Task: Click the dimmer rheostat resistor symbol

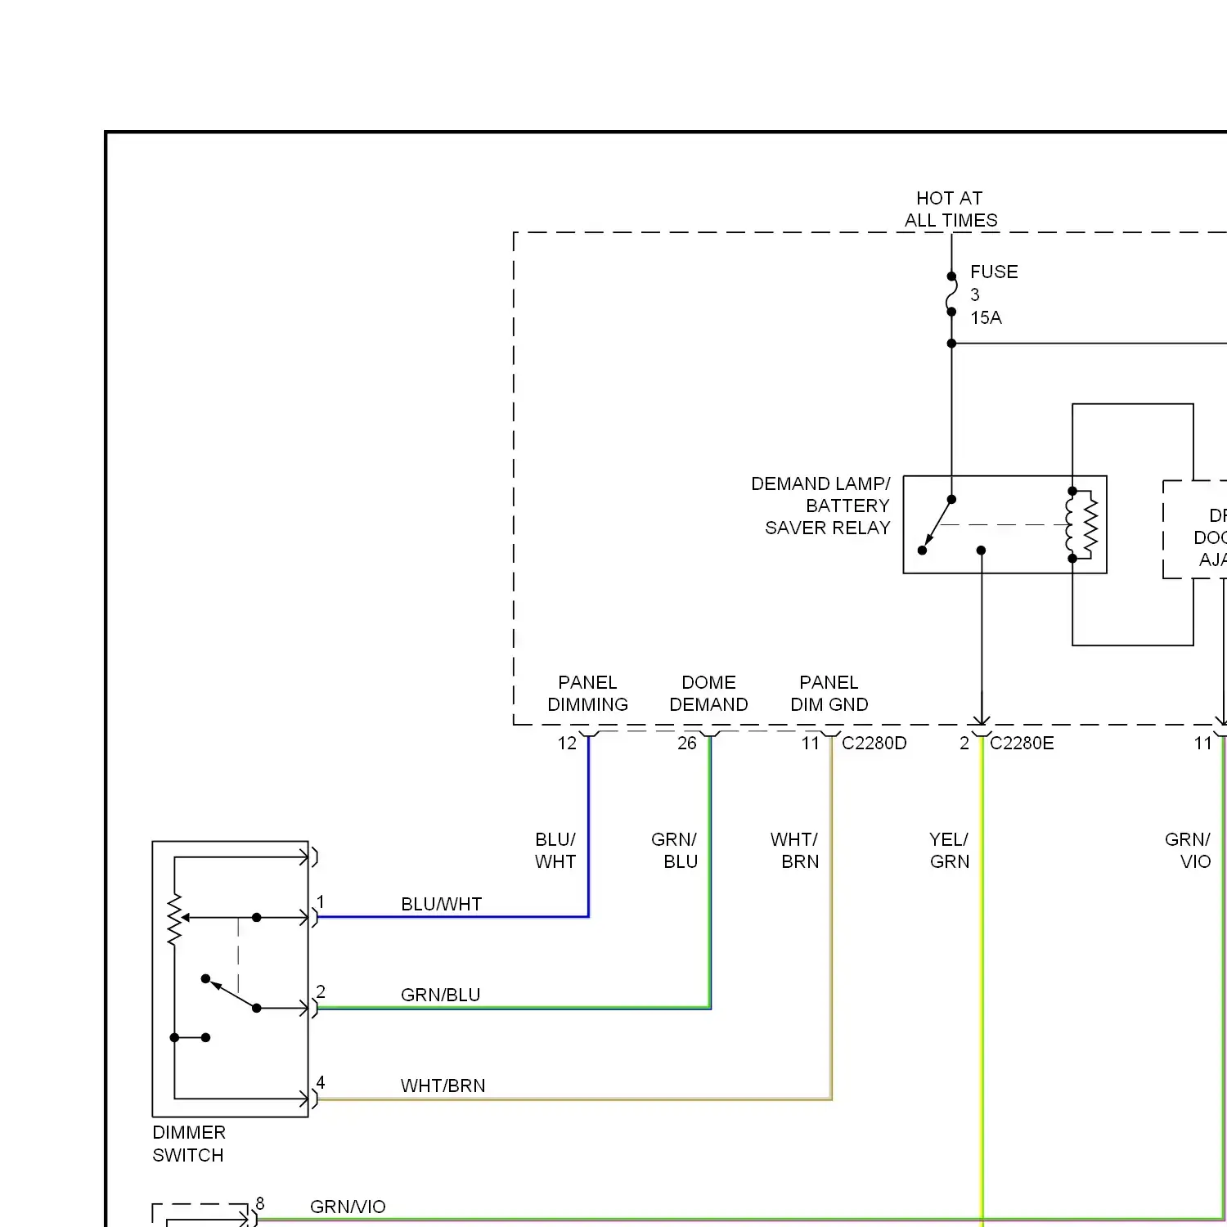Action: [x=174, y=920]
